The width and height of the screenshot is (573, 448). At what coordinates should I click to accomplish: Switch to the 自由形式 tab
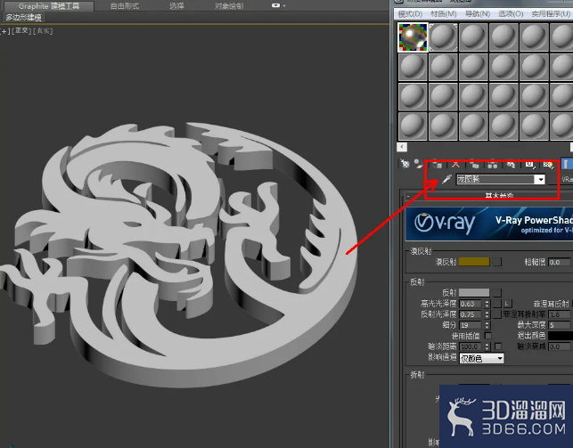pos(124,6)
